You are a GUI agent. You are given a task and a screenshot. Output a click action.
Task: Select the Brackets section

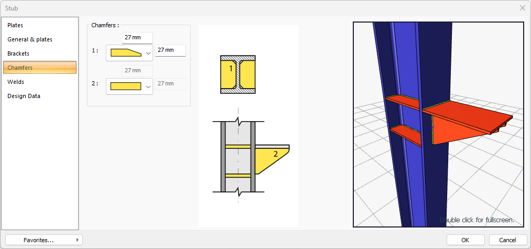(x=40, y=53)
